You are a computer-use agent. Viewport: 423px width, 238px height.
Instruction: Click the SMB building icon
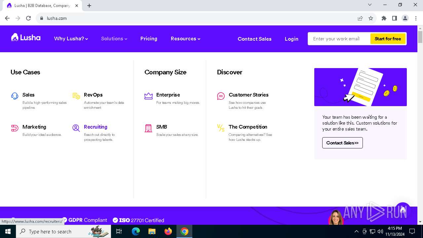coord(148,128)
